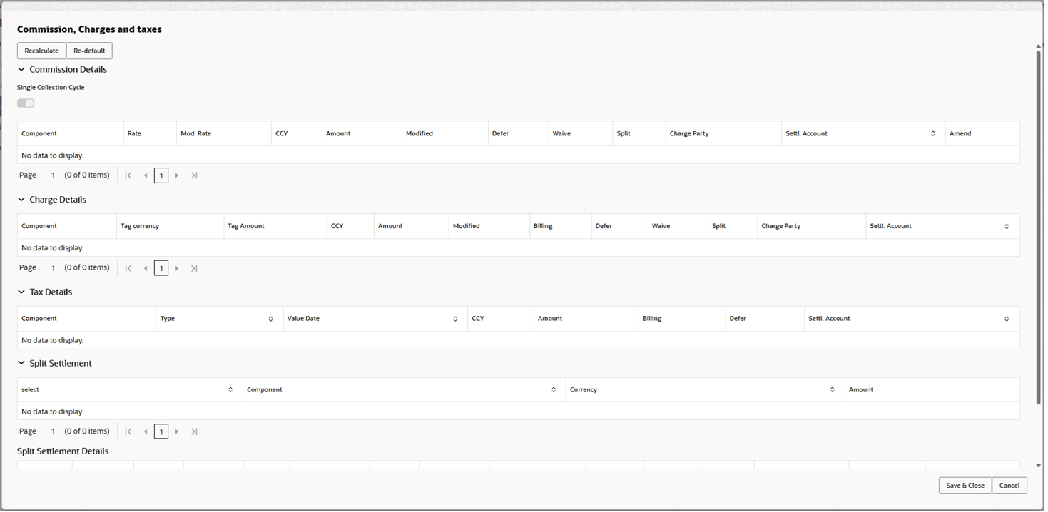Collapse the Split Settlement section
The width and height of the screenshot is (1048, 512).
coord(21,363)
